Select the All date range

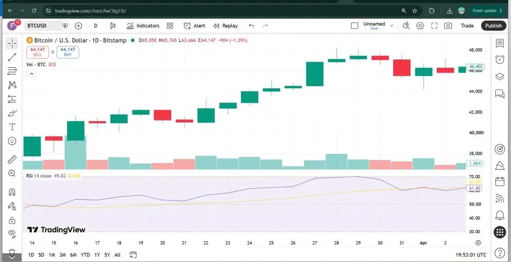tap(117, 255)
